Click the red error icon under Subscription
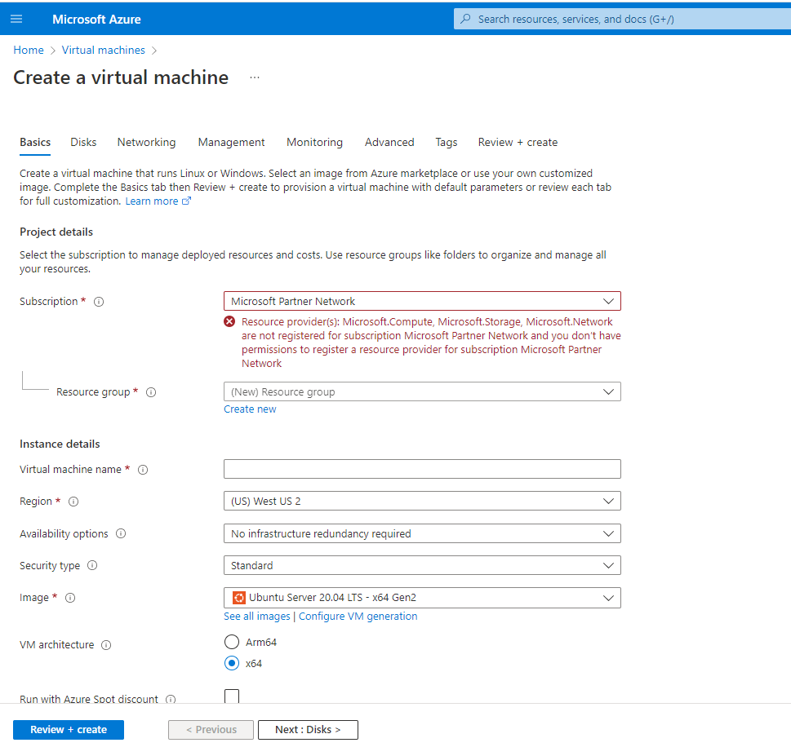This screenshot has height=756, width=791. click(x=229, y=321)
